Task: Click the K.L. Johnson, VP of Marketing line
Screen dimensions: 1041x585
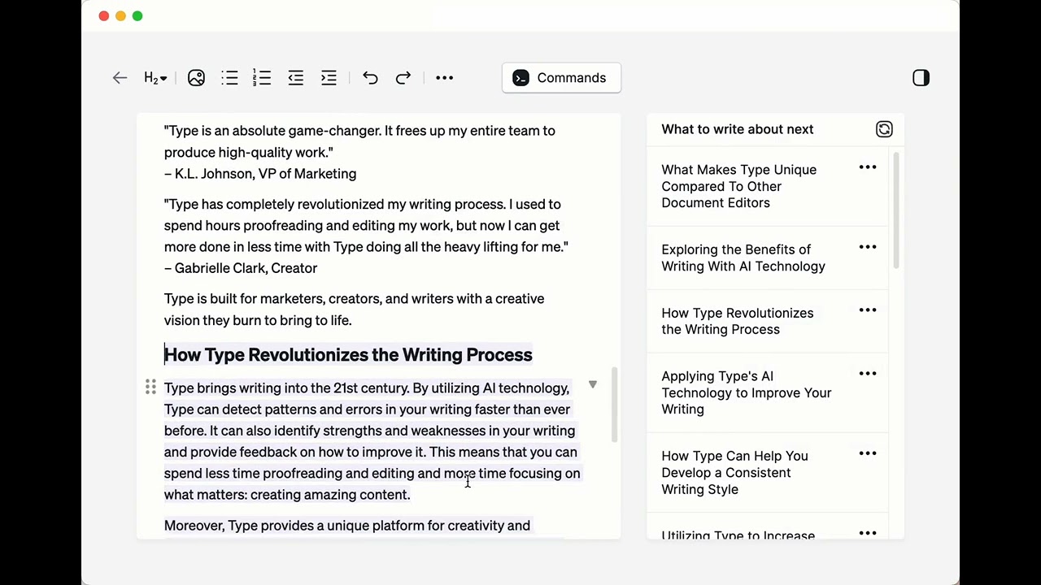Action: pos(260,174)
